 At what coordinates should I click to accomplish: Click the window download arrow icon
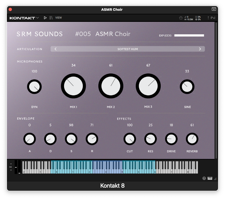tap(214, 9)
